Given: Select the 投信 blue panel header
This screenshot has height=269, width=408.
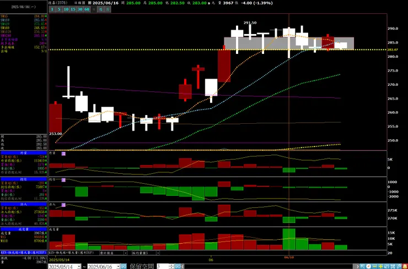Looking at the screenshot, I should coord(23,179).
